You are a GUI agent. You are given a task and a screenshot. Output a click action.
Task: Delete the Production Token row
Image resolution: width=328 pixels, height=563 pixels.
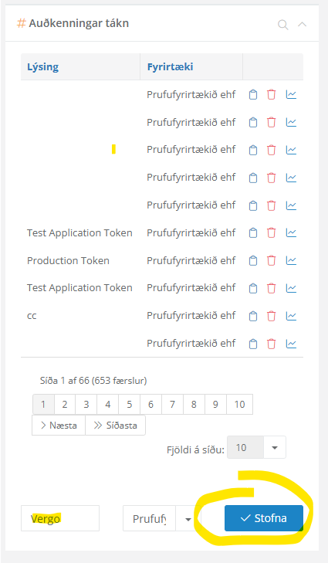pos(272,261)
